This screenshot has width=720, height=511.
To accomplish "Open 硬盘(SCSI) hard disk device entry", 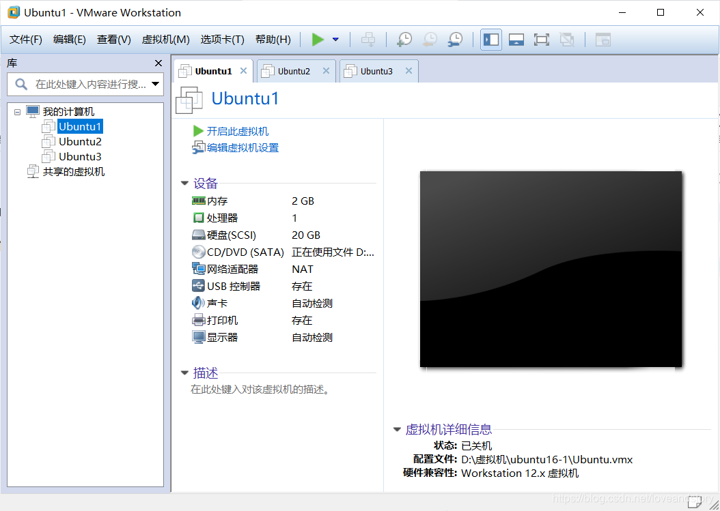I will (232, 235).
